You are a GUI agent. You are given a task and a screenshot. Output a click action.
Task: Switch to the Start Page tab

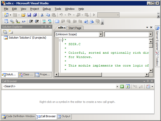click(x=75, y=28)
